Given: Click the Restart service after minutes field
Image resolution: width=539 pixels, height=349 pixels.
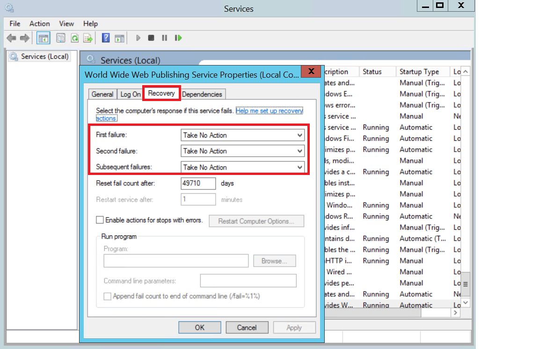Looking at the screenshot, I should pos(198,199).
